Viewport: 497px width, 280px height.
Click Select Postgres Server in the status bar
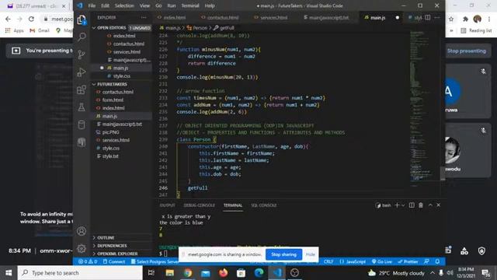[155, 261]
